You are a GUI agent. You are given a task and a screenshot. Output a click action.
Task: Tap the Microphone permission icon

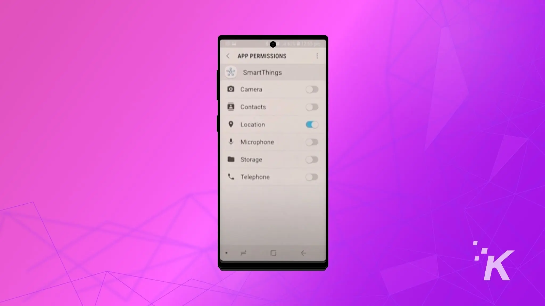[230, 142]
